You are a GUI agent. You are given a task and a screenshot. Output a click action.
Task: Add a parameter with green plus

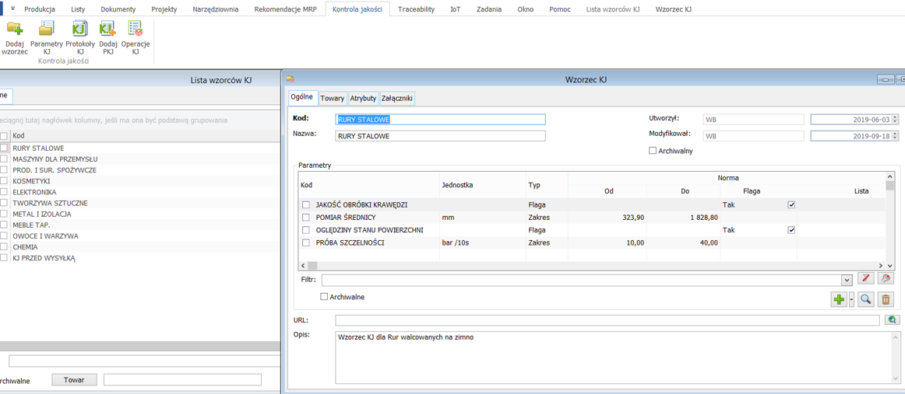[x=839, y=299]
